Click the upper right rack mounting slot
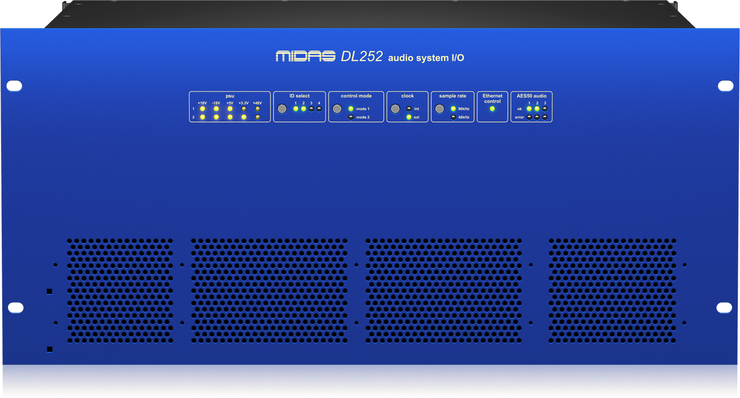 point(726,86)
